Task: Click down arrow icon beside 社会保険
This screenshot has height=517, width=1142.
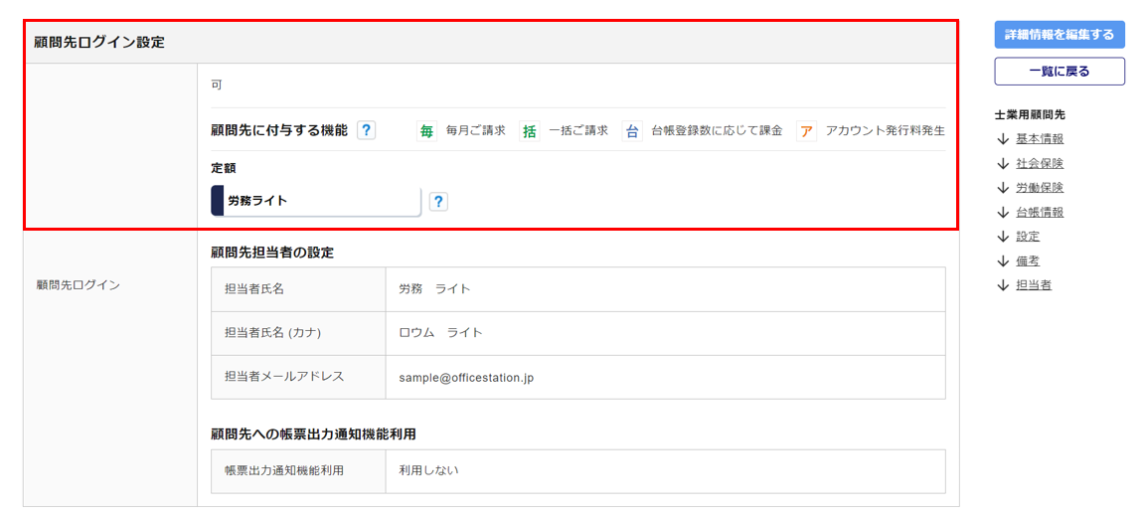Action: point(1003,164)
